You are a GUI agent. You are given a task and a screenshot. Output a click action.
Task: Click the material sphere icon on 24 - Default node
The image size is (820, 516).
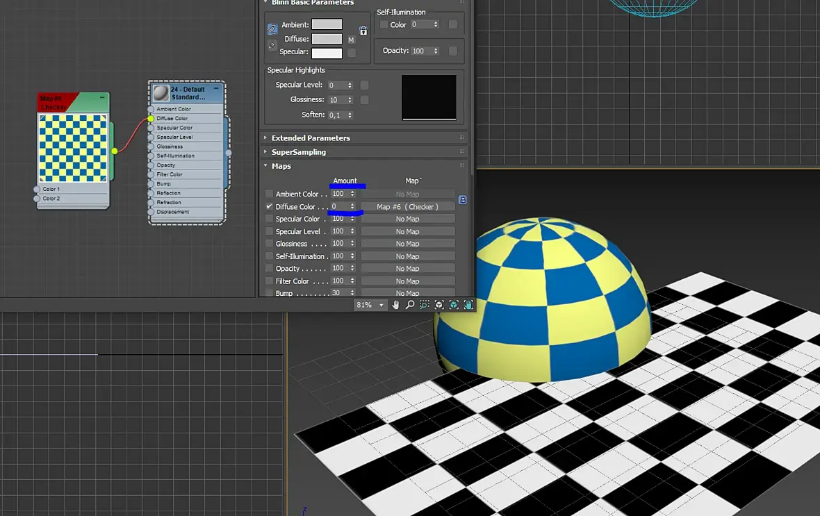pos(161,93)
